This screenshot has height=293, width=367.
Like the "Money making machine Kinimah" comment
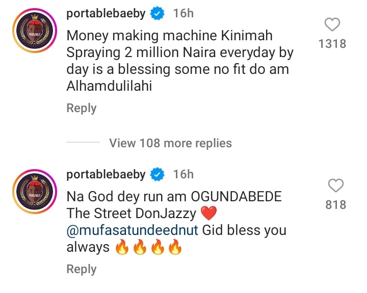[332, 24]
